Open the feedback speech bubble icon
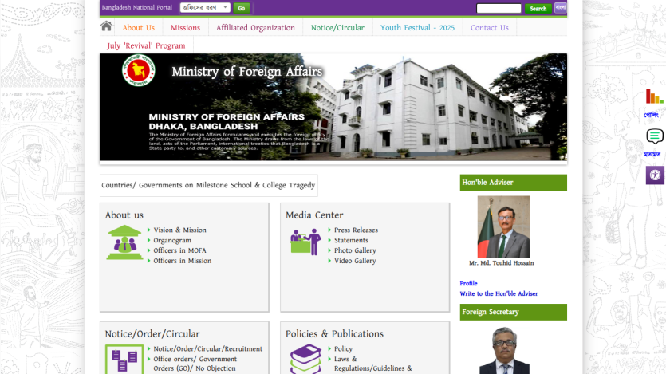 point(655,136)
